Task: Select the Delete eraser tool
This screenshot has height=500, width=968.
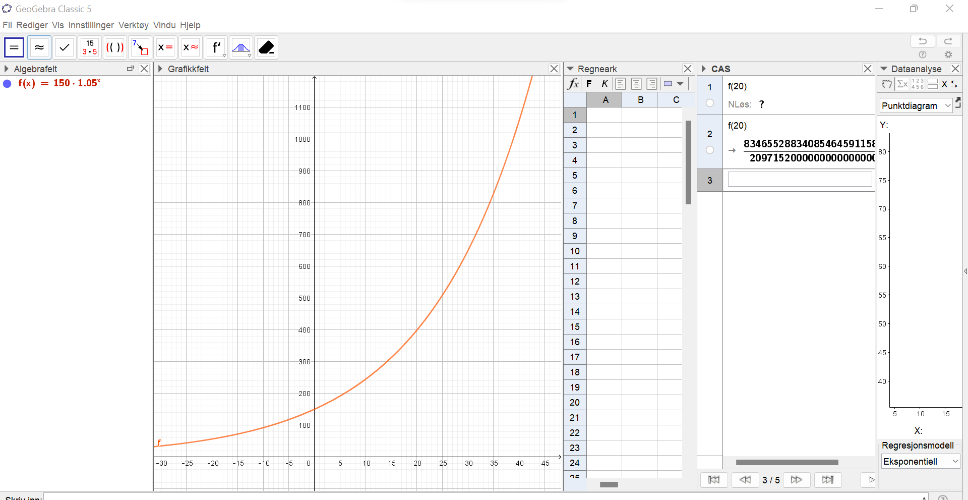Action: point(266,47)
